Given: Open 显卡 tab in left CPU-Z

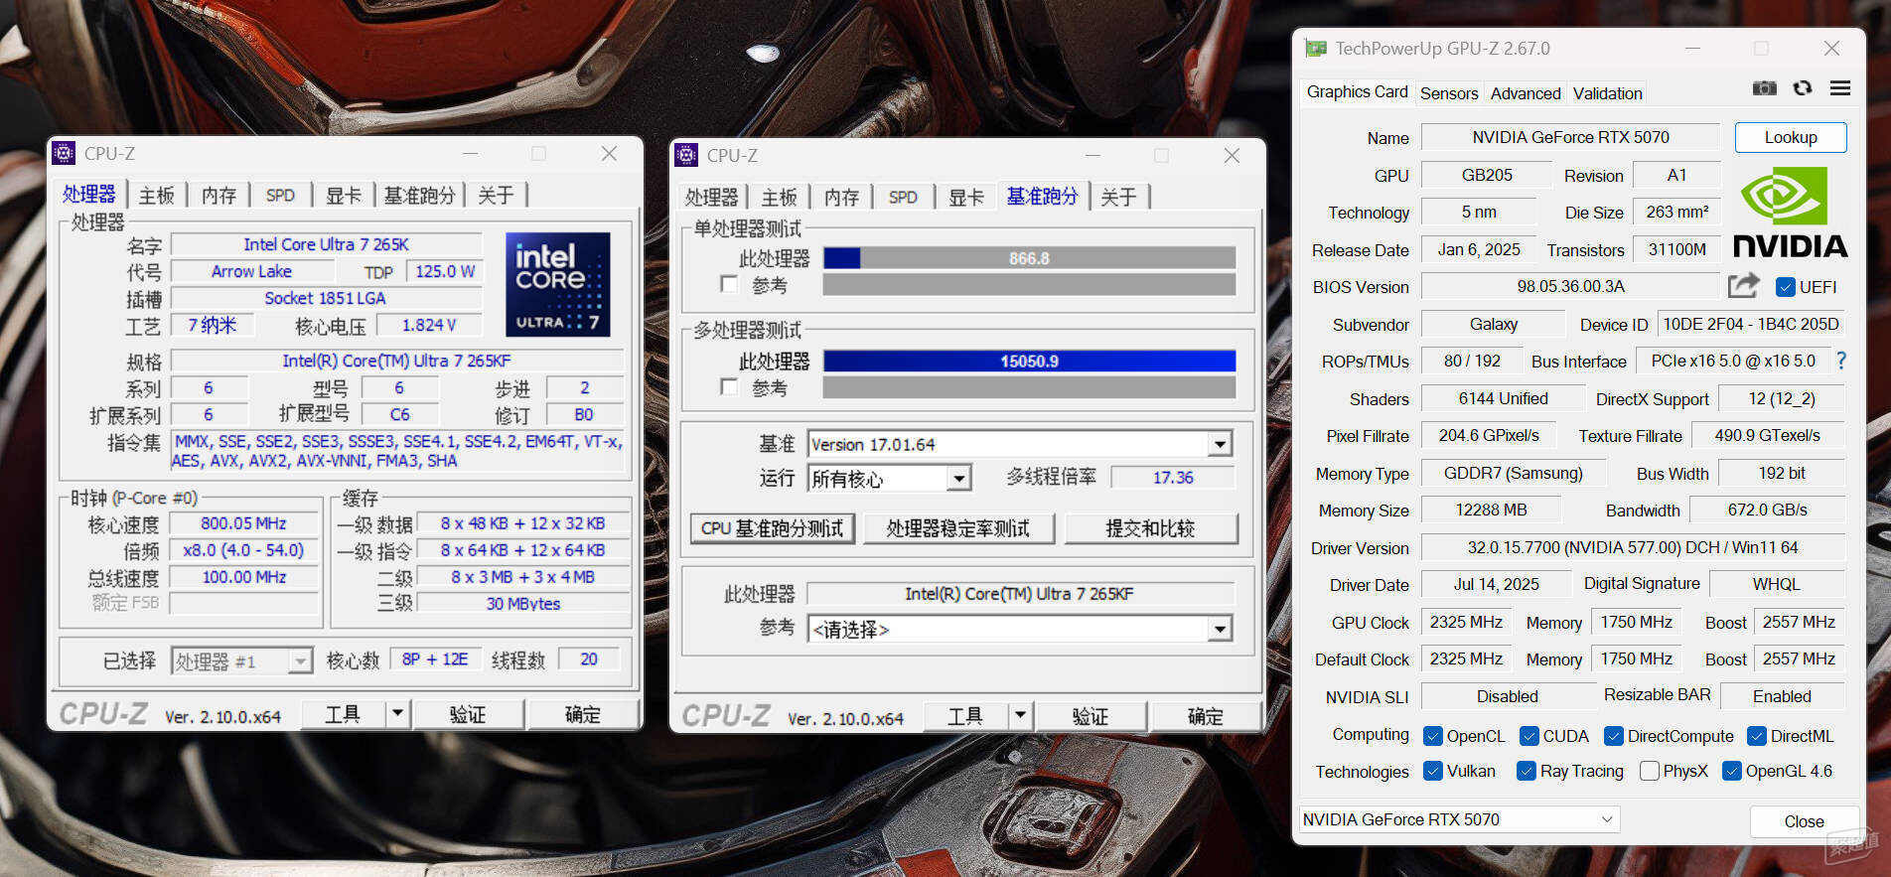Looking at the screenshot, I should pos(344,196).
